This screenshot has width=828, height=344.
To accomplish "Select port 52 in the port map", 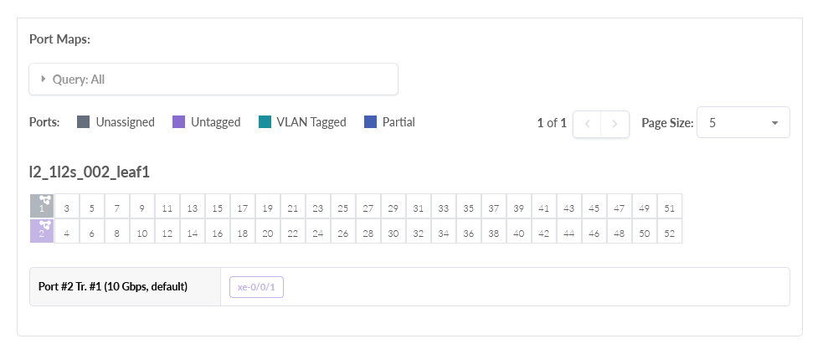I will (x=670, y=232).
